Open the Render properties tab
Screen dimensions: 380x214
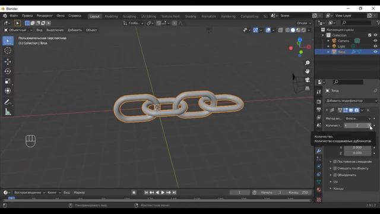click(319, 102)
